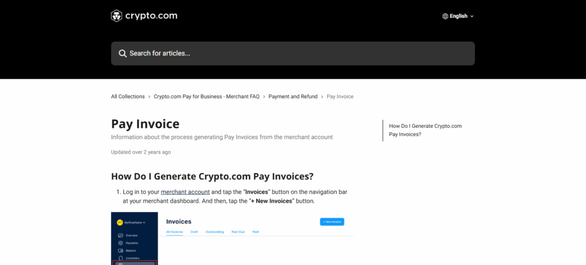Click the Customers icon in screenshot sidebar

120,258
